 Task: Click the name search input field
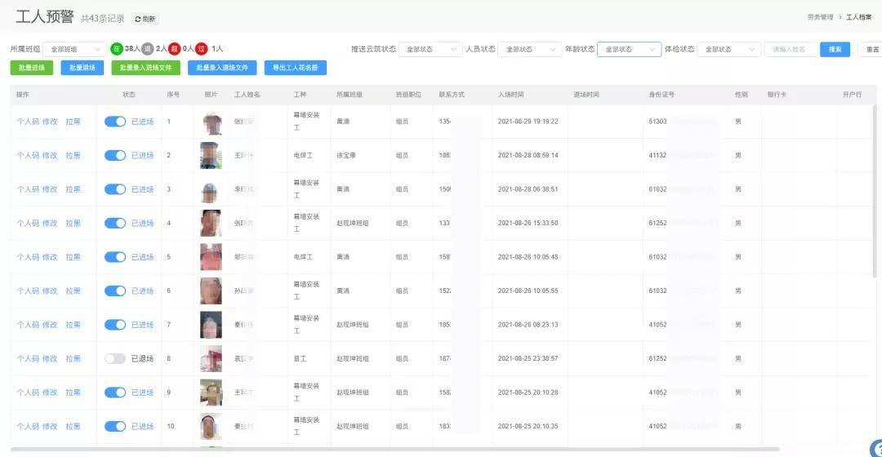(790, 50)
